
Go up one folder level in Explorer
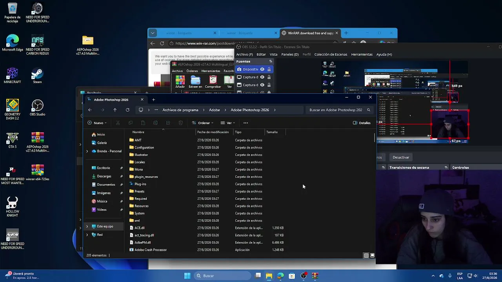tap(115, 110)
